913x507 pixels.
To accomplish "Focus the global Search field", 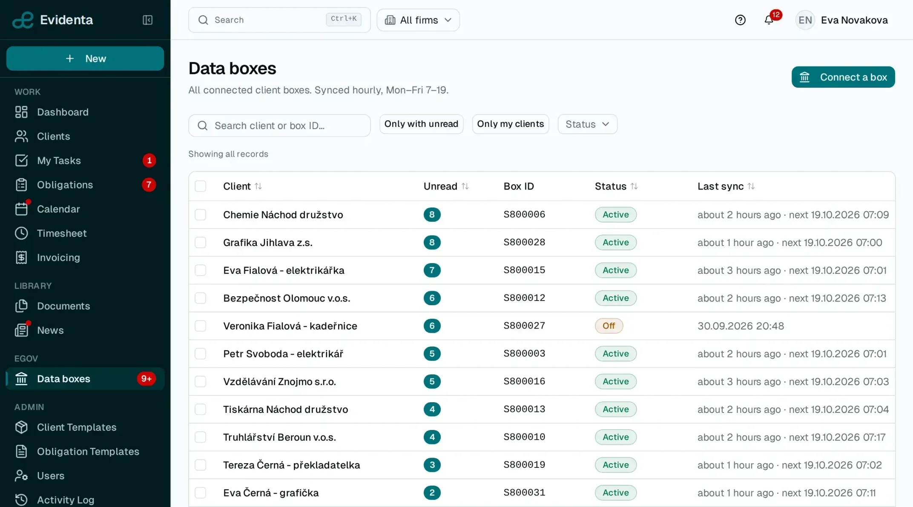I will point(279,20).
